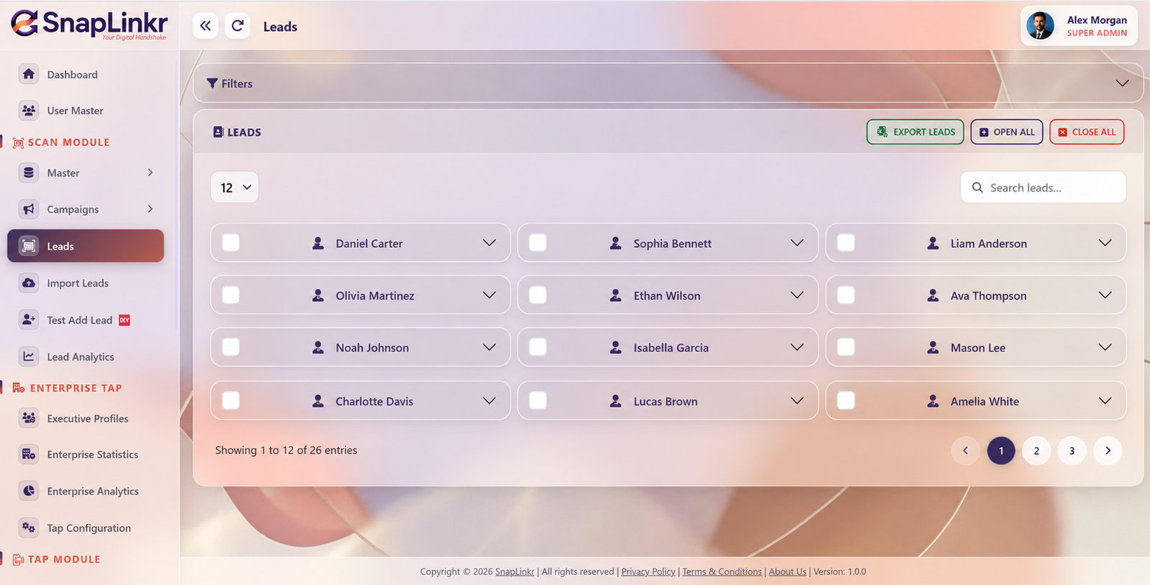Click the Executive Profiles icon
Viewport: 1150px width, 585px height.
[29, 418]
